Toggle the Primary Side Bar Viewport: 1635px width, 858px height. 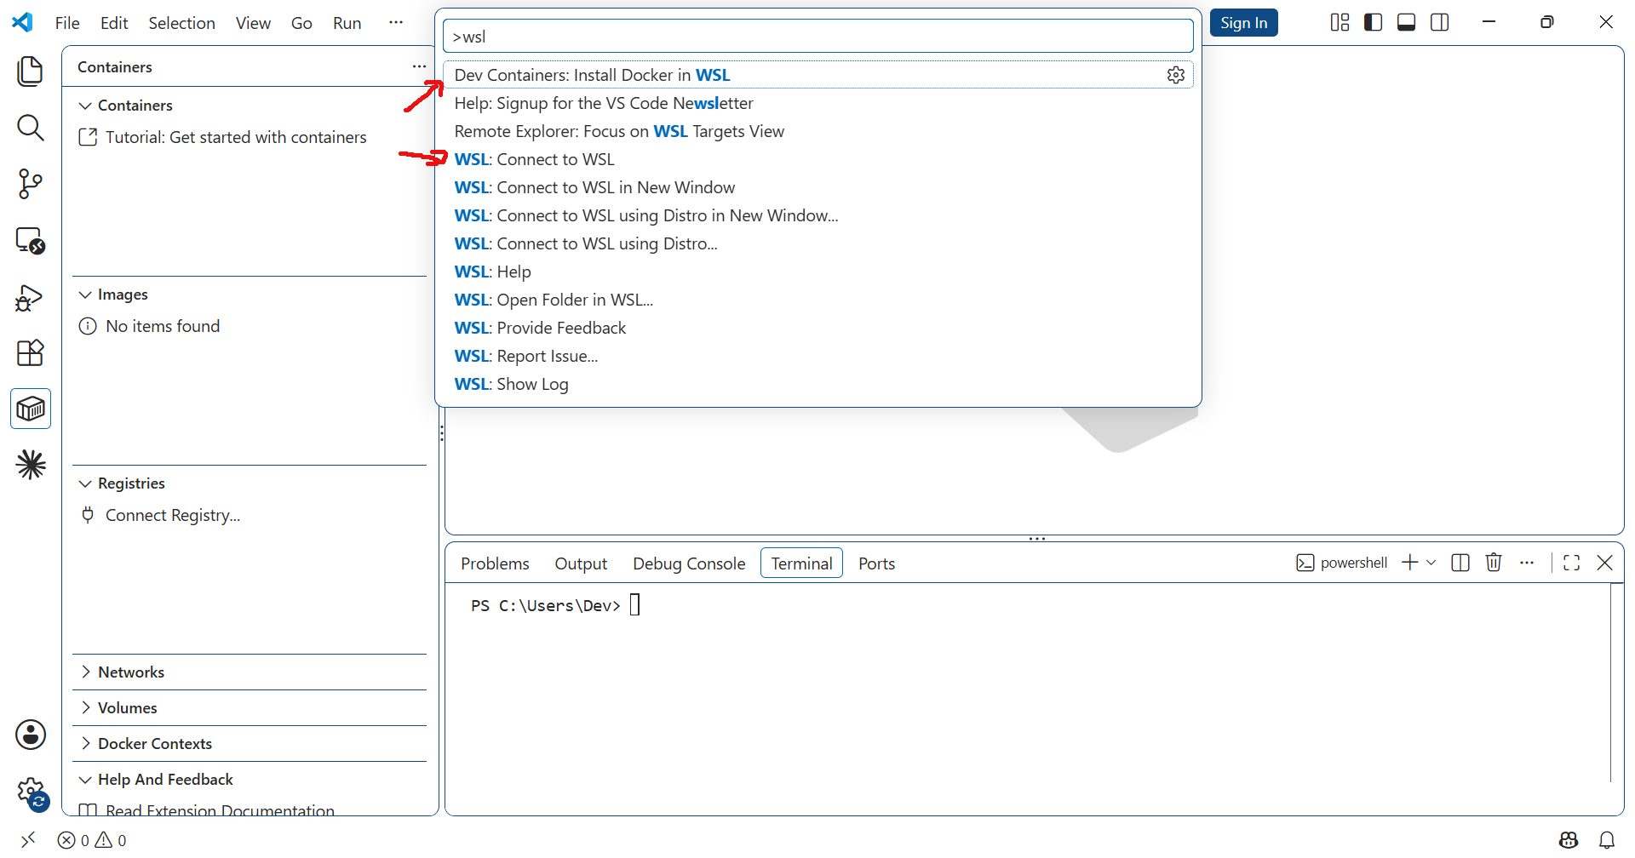[1373, 22]
